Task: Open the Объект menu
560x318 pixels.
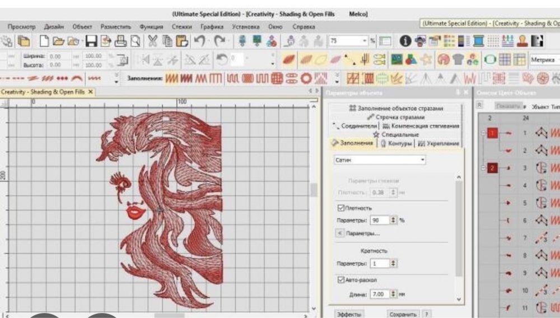Action: (x=82, y=27)
